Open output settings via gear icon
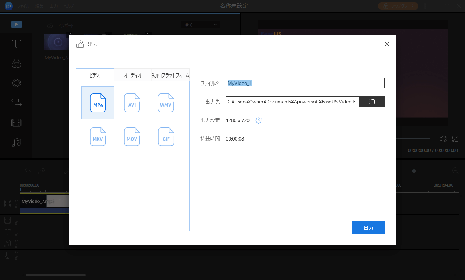 [259, 120]
